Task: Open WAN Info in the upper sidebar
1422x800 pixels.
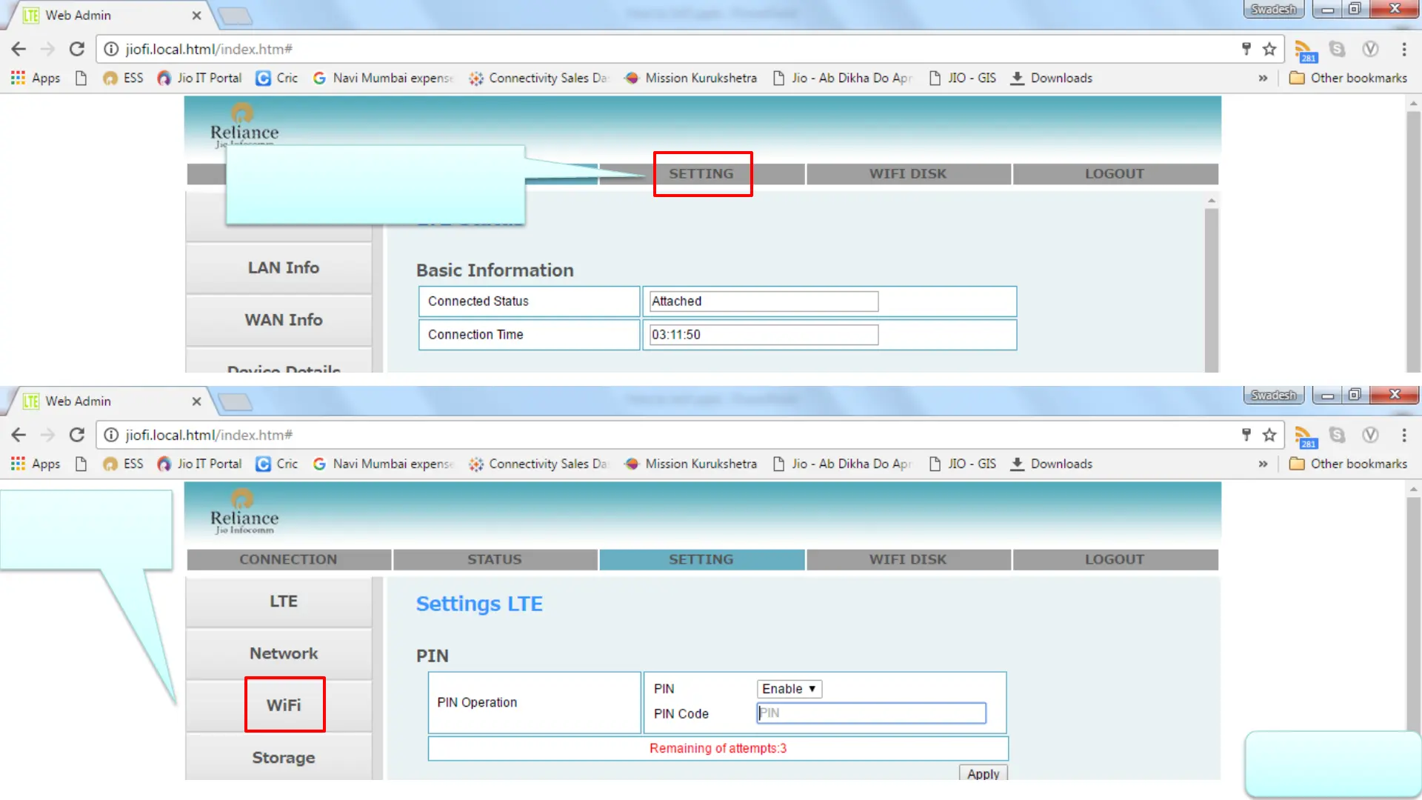Action: (x=283, y=319)
